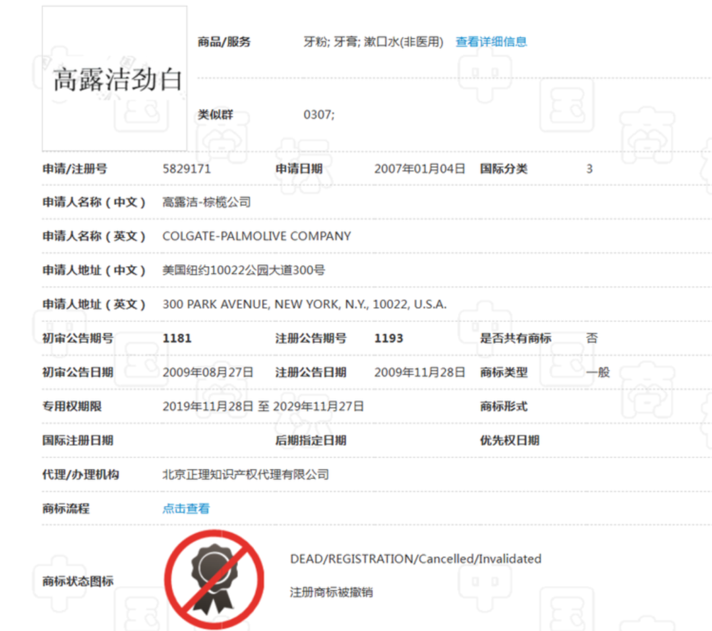Screen dimensions: 712x631
Task: Select the applicant name 高露洁-棕榄公司
Action: tap(206, 202)
